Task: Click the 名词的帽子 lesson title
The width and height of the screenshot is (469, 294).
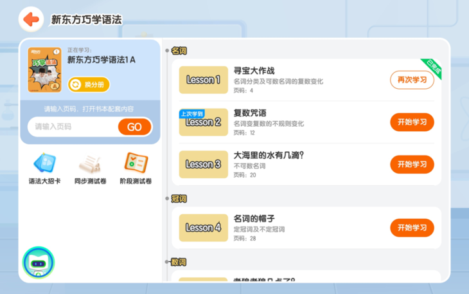Action: 254,219
